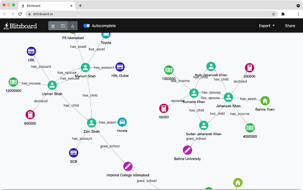This screenshot has height=190, width=303.
Task: Click the Honda car node
Action: (x=122, y=122)
